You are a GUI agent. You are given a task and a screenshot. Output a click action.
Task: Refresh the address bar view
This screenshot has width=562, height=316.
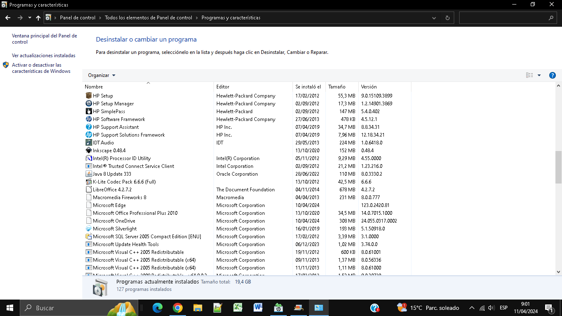[x=448, y=18]
